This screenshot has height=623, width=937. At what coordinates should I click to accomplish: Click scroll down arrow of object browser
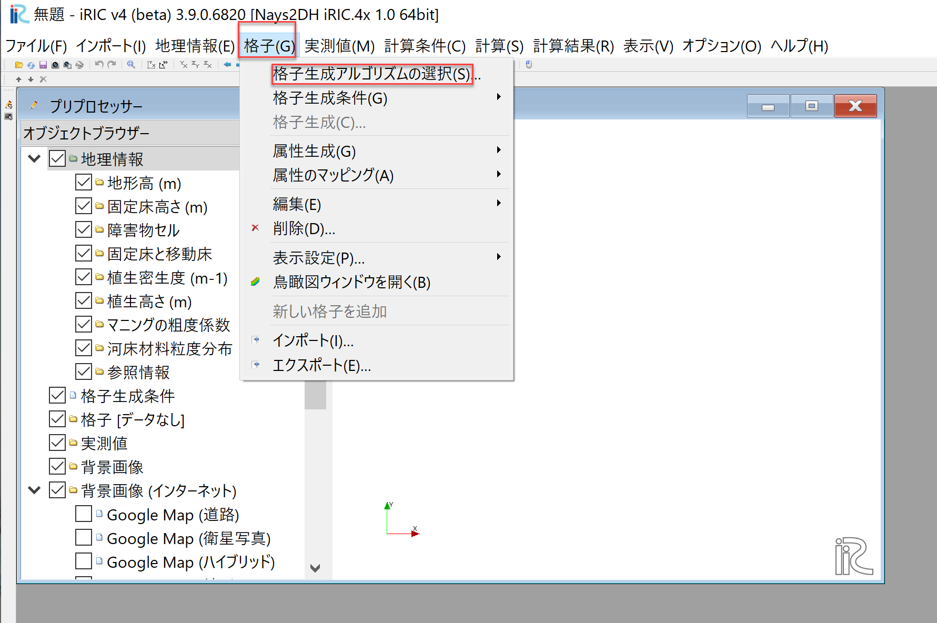[x=315, y=568]
